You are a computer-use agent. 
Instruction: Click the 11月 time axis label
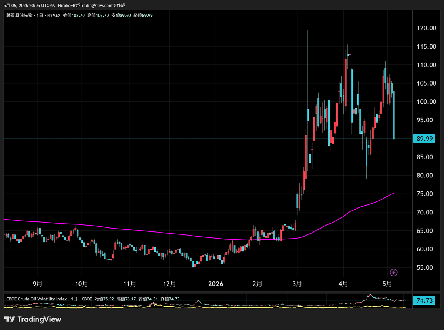tap(129, 284)
